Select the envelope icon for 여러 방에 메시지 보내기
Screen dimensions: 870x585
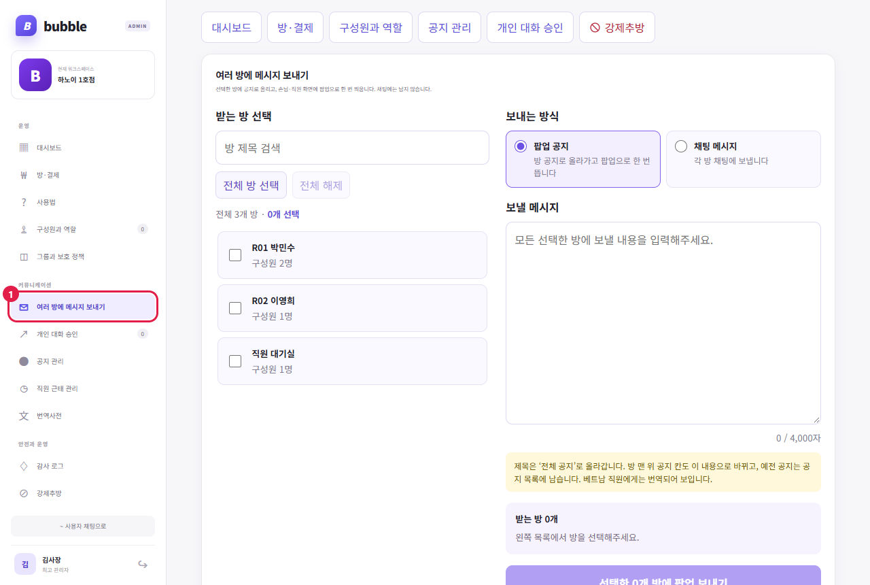coord(24,307)
